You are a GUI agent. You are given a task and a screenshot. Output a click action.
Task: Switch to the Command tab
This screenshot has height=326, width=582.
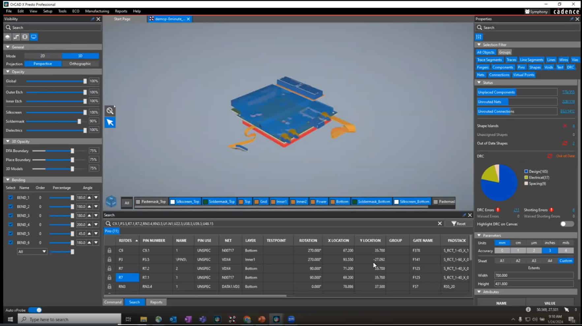113,302
